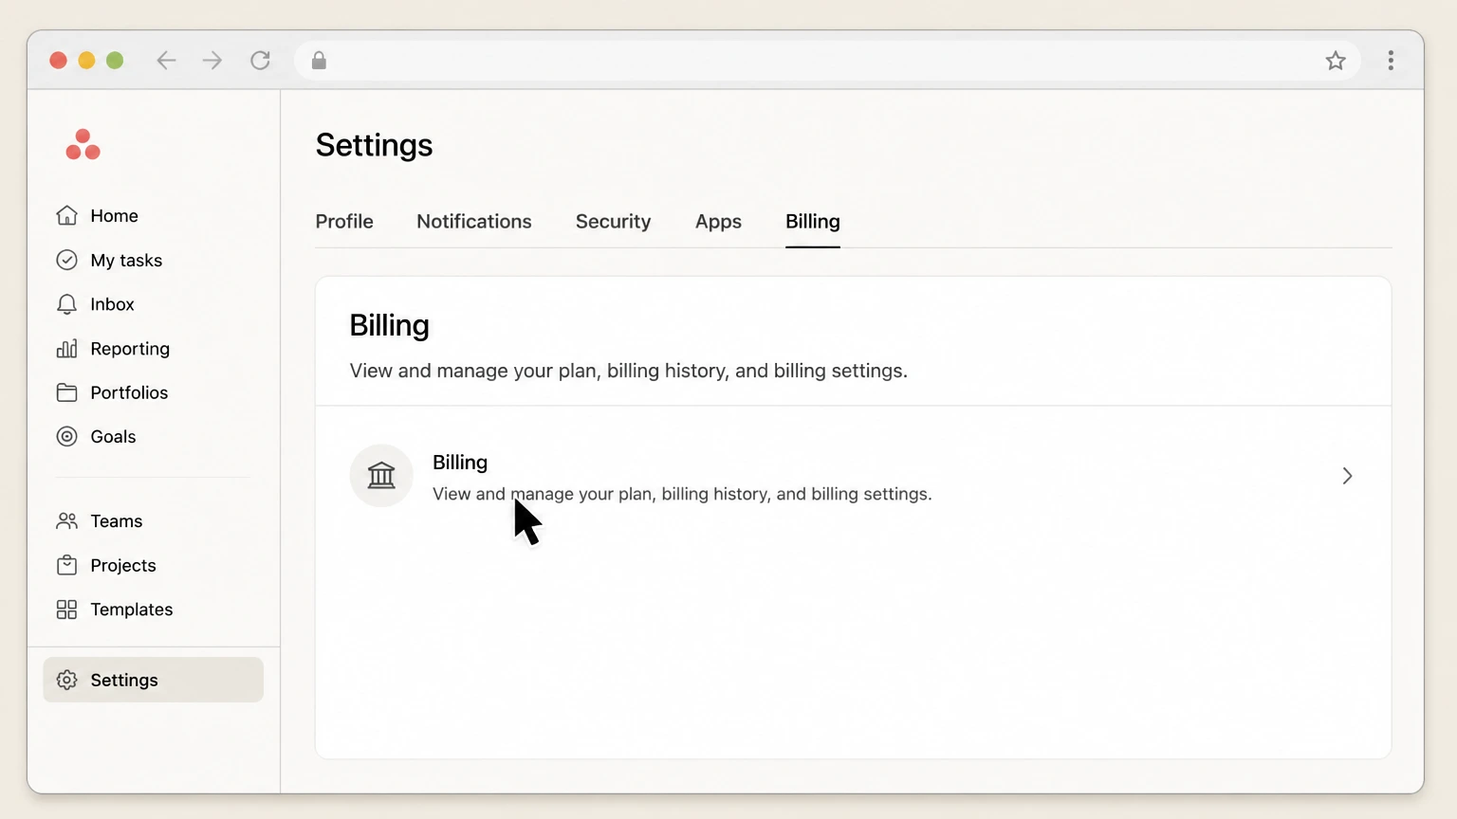Click the lock icon in address bar
This screenshot has width=1457, height=819.
319,61
